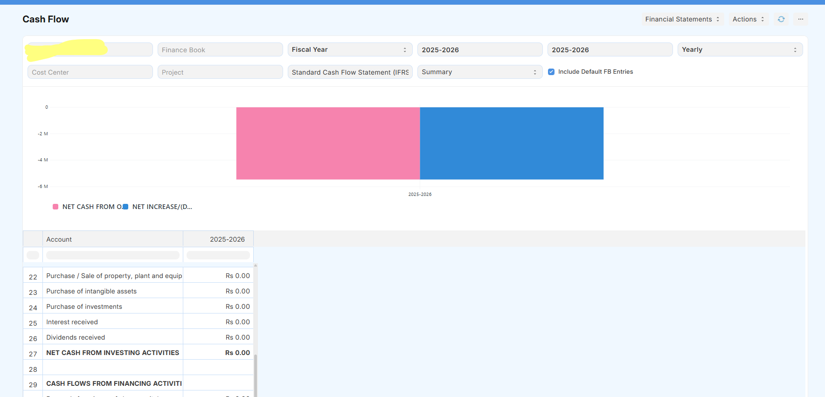
Task: Expand the Yearly periodicity dropdown
Action: (x=739, y=49)
